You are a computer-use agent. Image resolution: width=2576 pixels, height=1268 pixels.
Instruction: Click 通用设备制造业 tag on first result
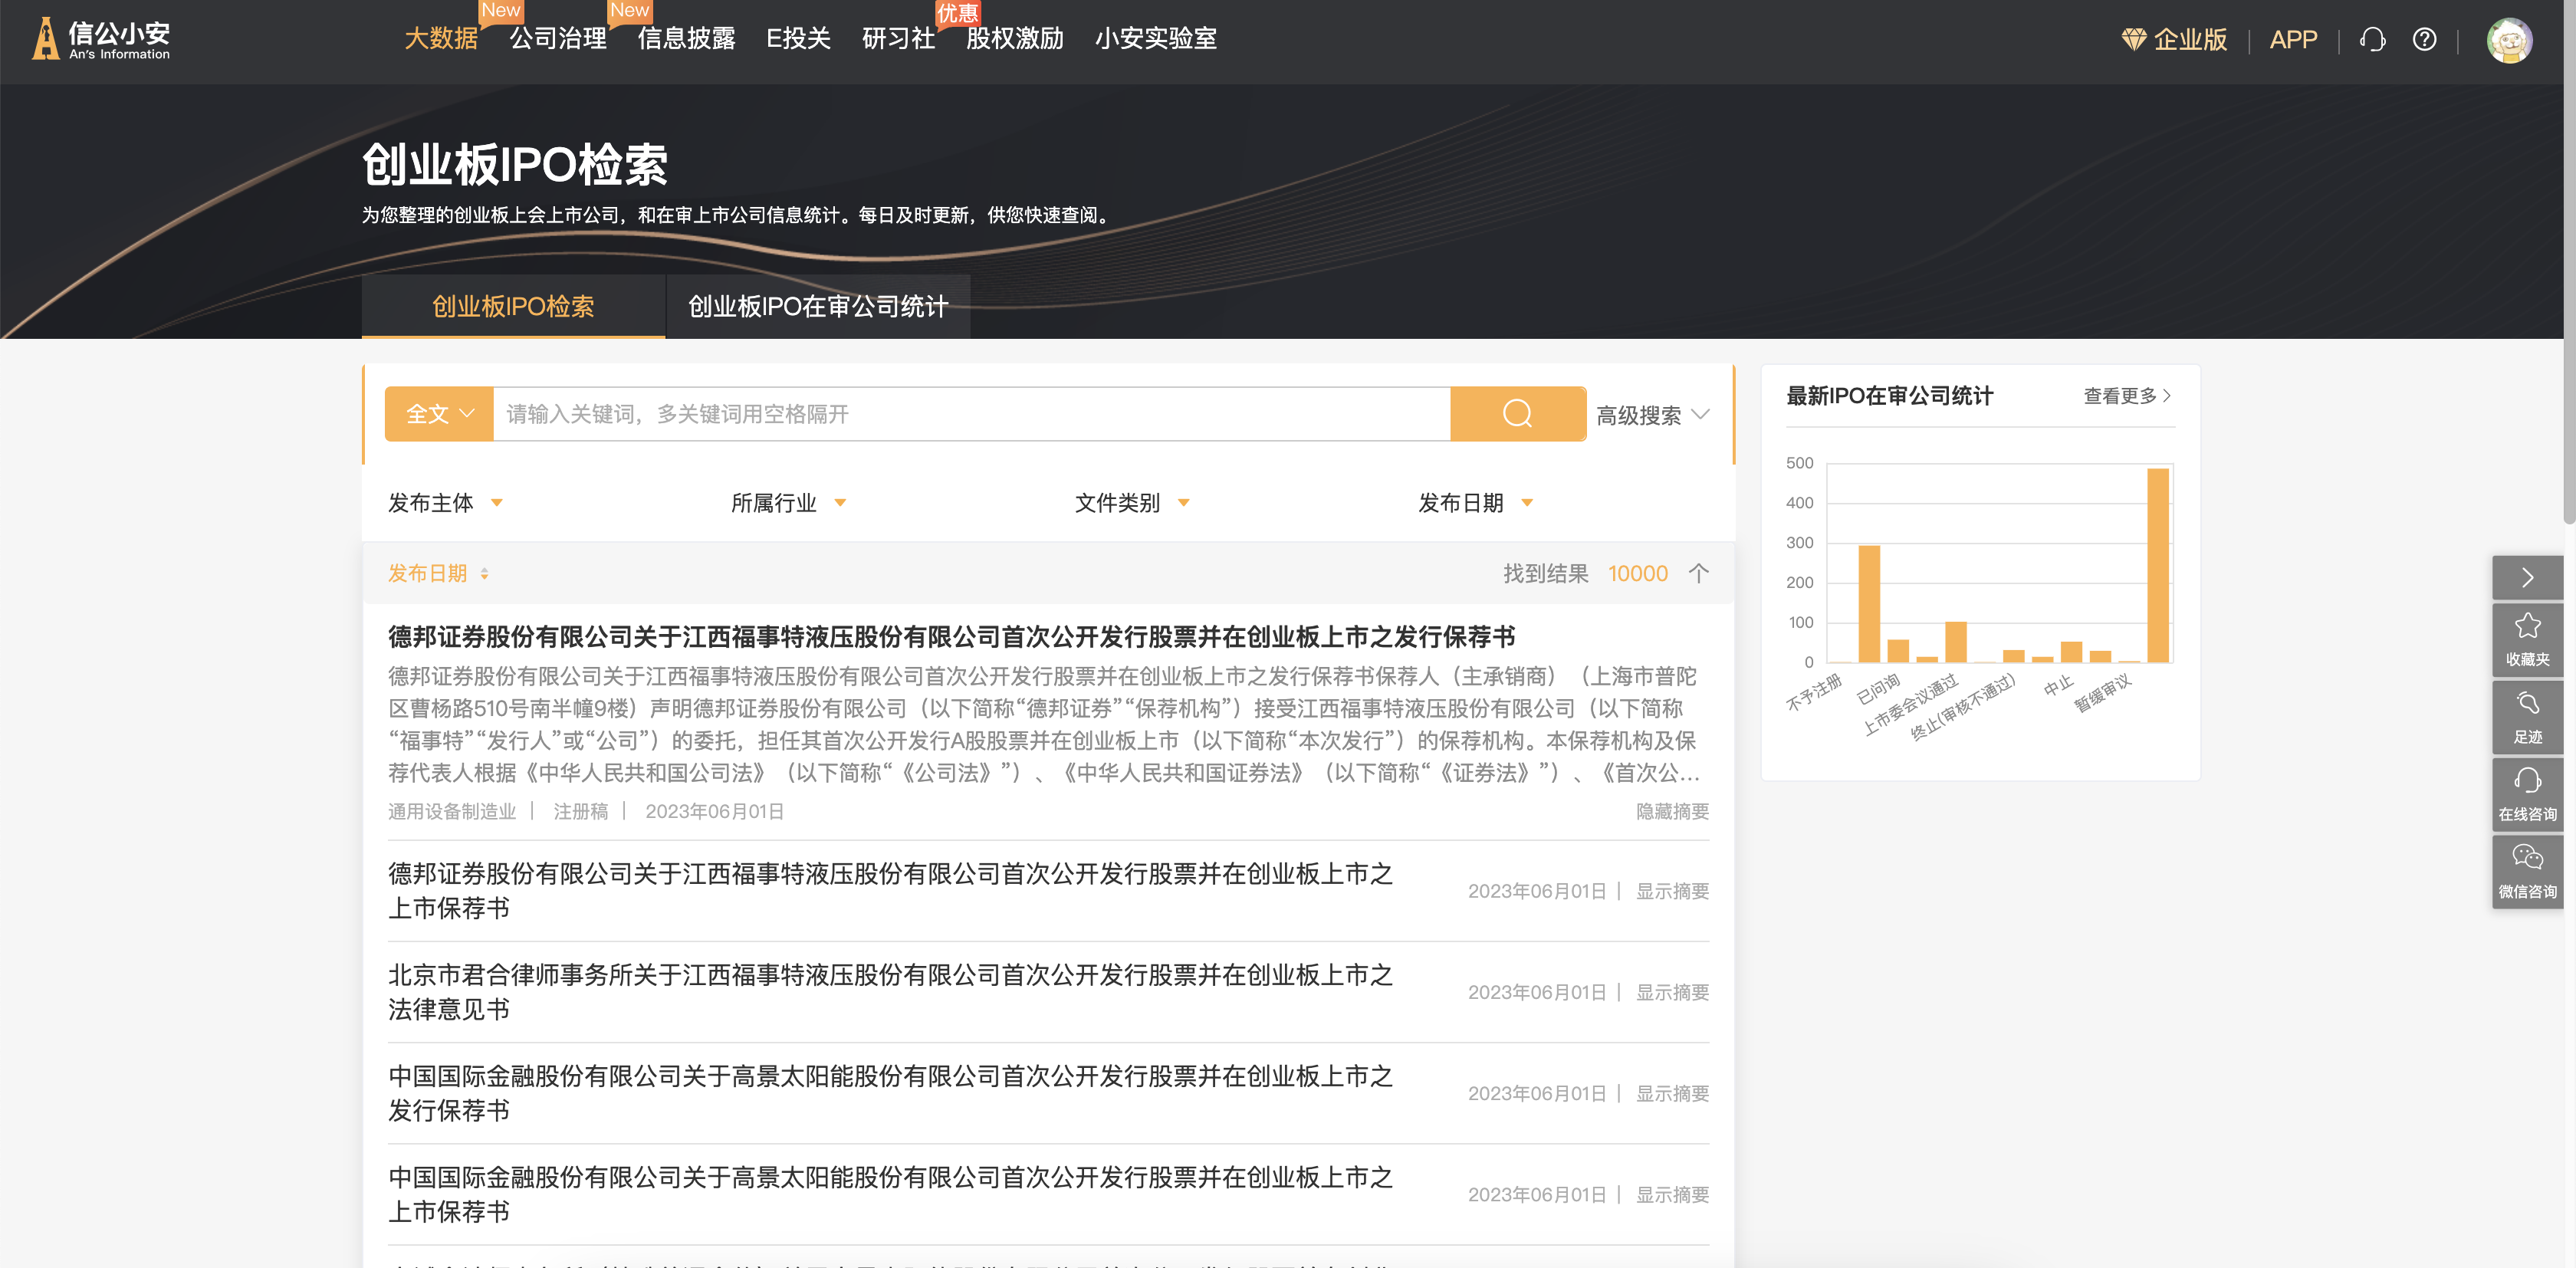click(x=452, y=811)
